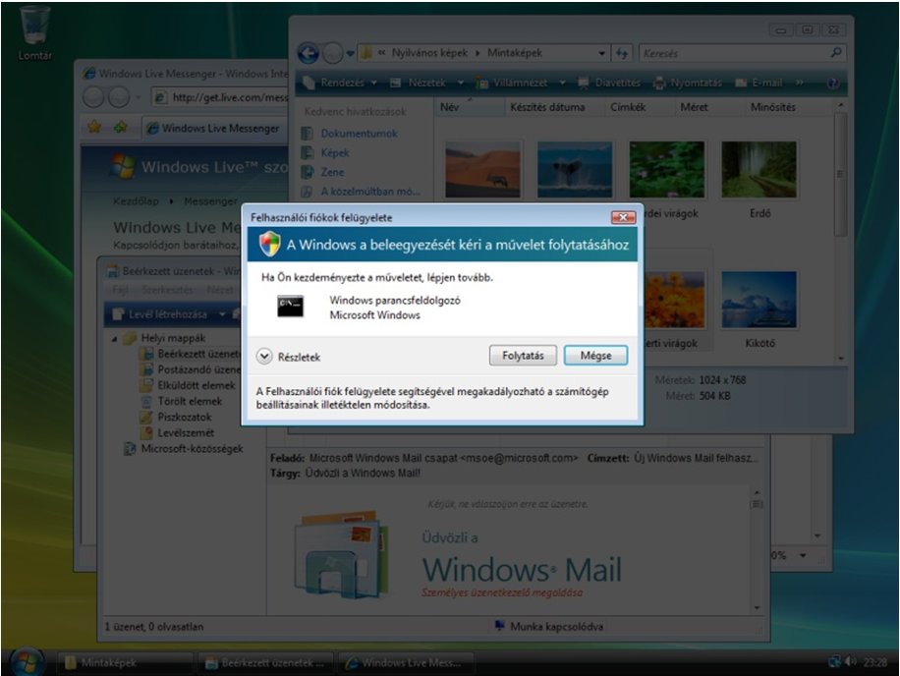
Task: Select the Windows Live Messenger browser tab
Action: 213,128
